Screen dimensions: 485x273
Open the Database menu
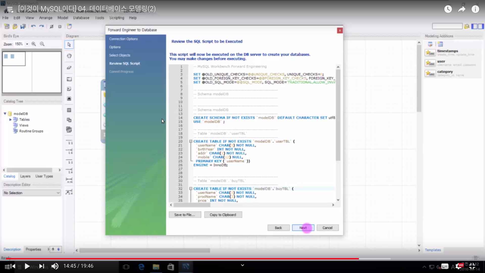tap(81, 18)
